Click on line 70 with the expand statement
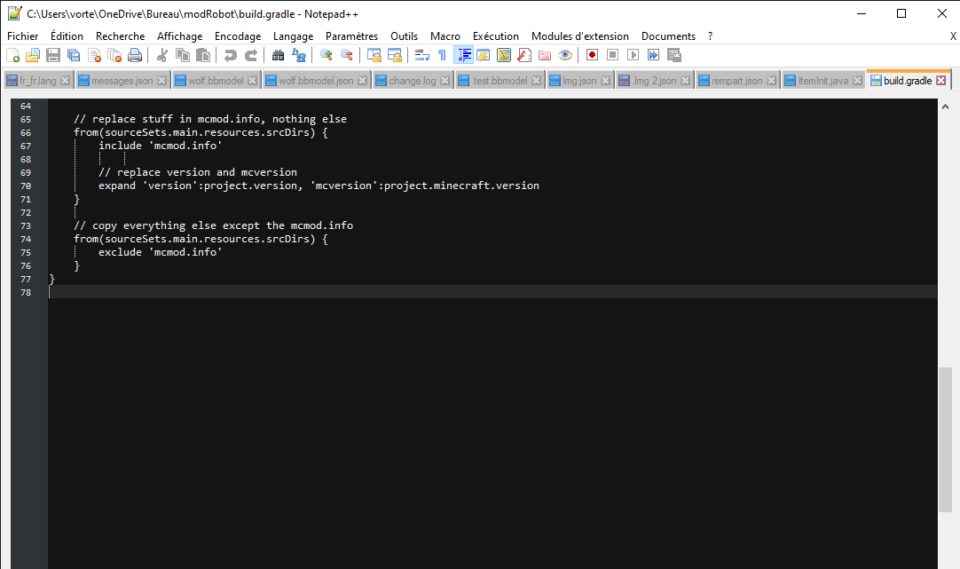Image resolution: width=960 pixels, height=569 pixels. [319, 186]
